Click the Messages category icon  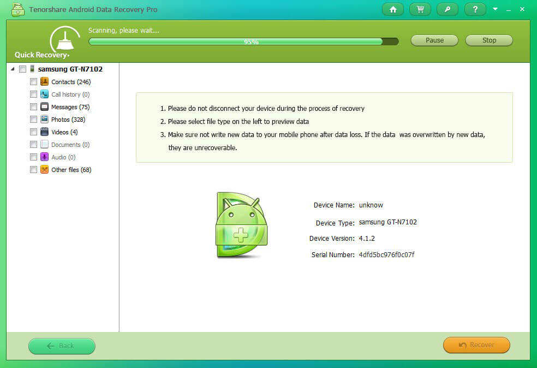45,106
